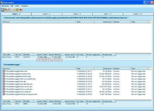Click the file icon beside Folders.dbx
This screenshot has width=154, height=111.
[x=4, y=71]
